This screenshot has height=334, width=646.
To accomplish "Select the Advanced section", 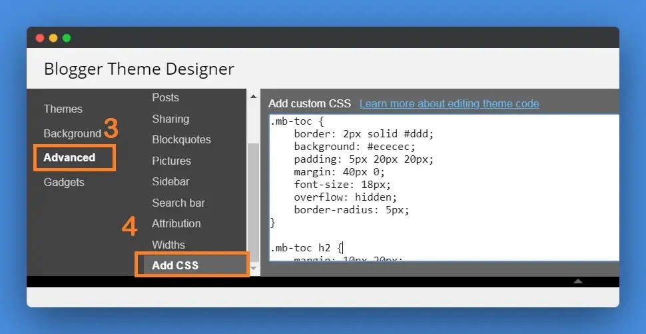I will click(x=69, y=157).
